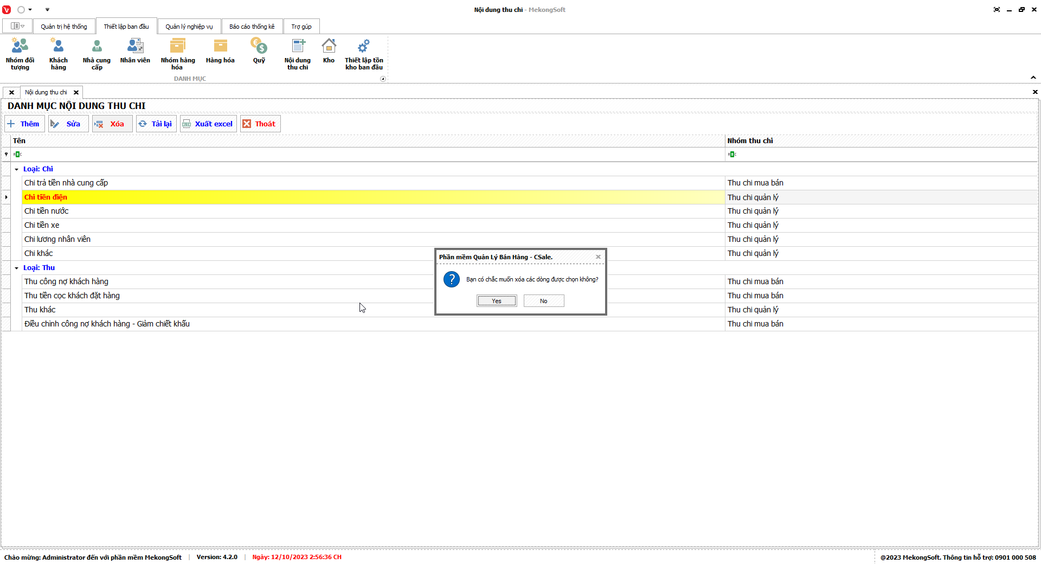Open the quick access toolbar dropdown arrow

click(x=47, y=10)
